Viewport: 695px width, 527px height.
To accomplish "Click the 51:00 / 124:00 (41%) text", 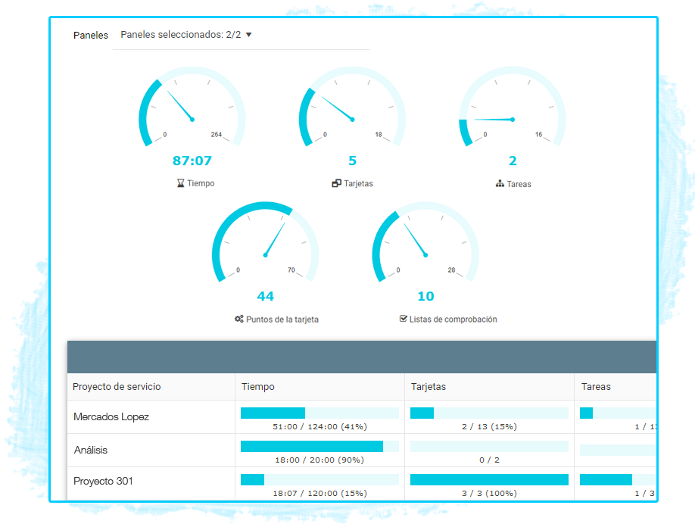I will coord(319,427).
